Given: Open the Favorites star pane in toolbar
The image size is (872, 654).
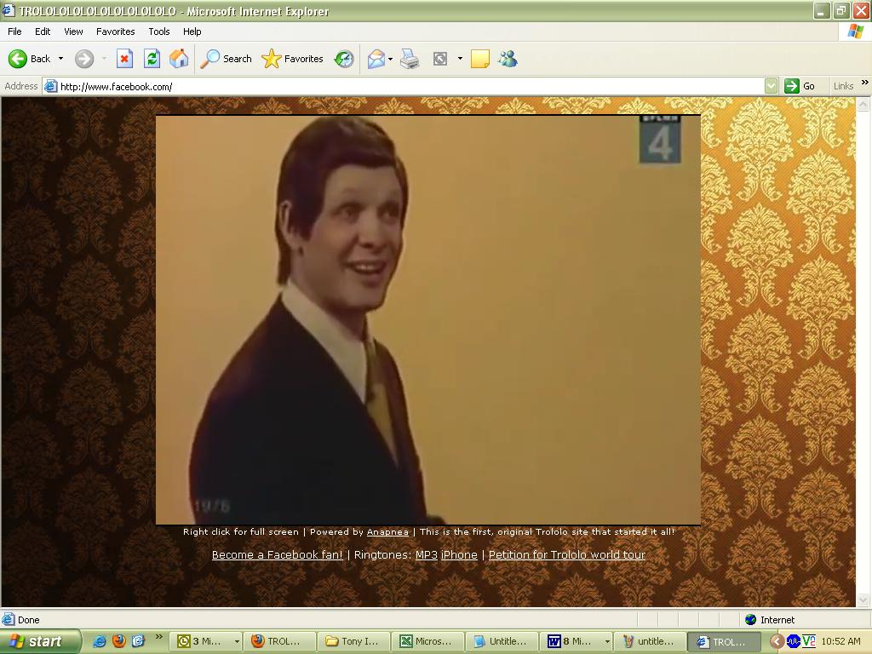Looking at the screenshot, I should click(x=293, y=59).
